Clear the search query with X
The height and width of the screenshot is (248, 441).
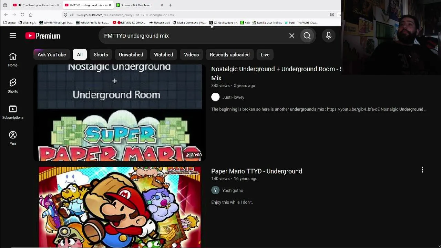pyautogui.click(x=292, y=36)
